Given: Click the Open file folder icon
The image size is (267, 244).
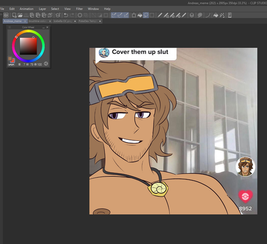Looking at the screenshot, I should (x=20, y=15).
